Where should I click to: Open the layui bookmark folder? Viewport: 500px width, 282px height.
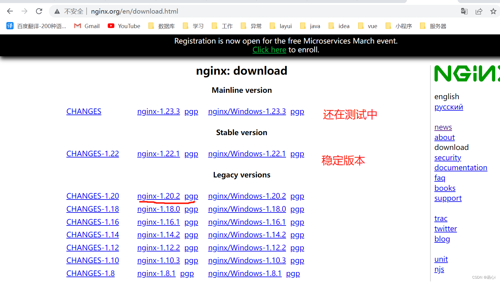281,26
